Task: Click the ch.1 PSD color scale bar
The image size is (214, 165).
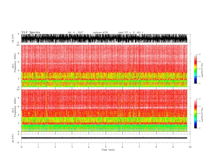Action: point(195,69)
